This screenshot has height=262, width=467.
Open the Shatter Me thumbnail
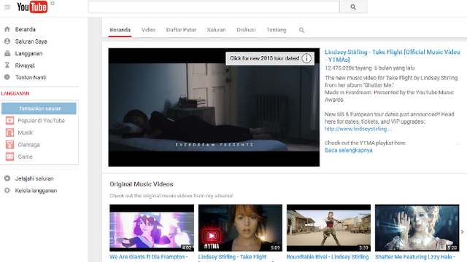tap(417, 228)
